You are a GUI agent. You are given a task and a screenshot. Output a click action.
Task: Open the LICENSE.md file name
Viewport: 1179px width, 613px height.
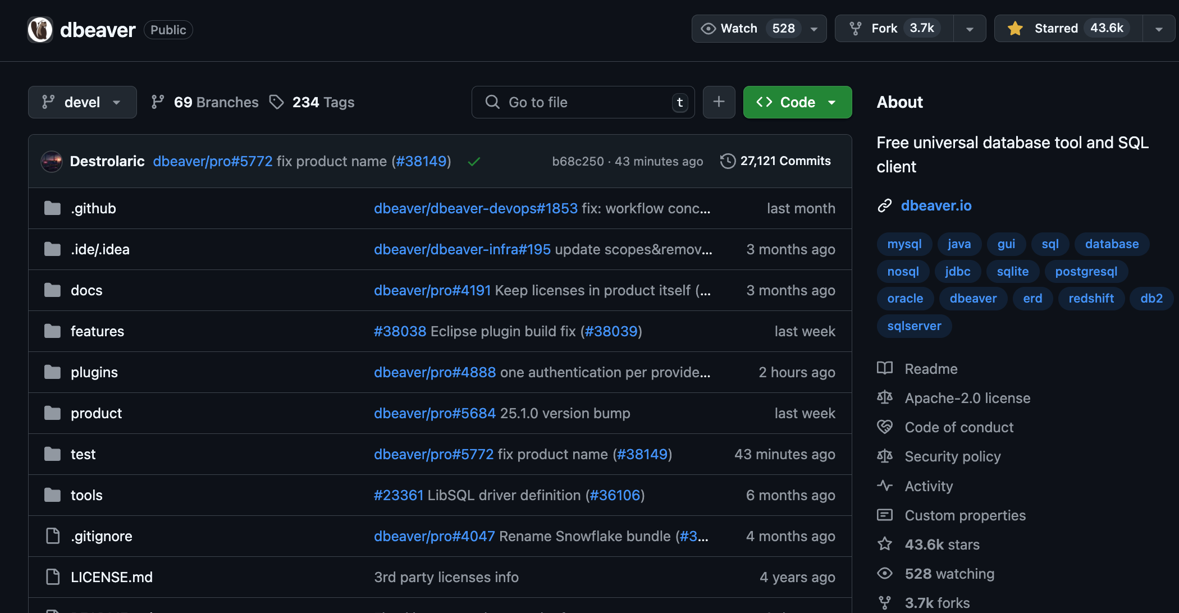click(x=112, y=577)
